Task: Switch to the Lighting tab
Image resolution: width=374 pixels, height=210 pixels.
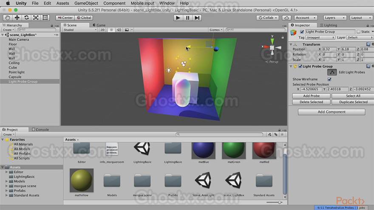Action: pos(329,25)
